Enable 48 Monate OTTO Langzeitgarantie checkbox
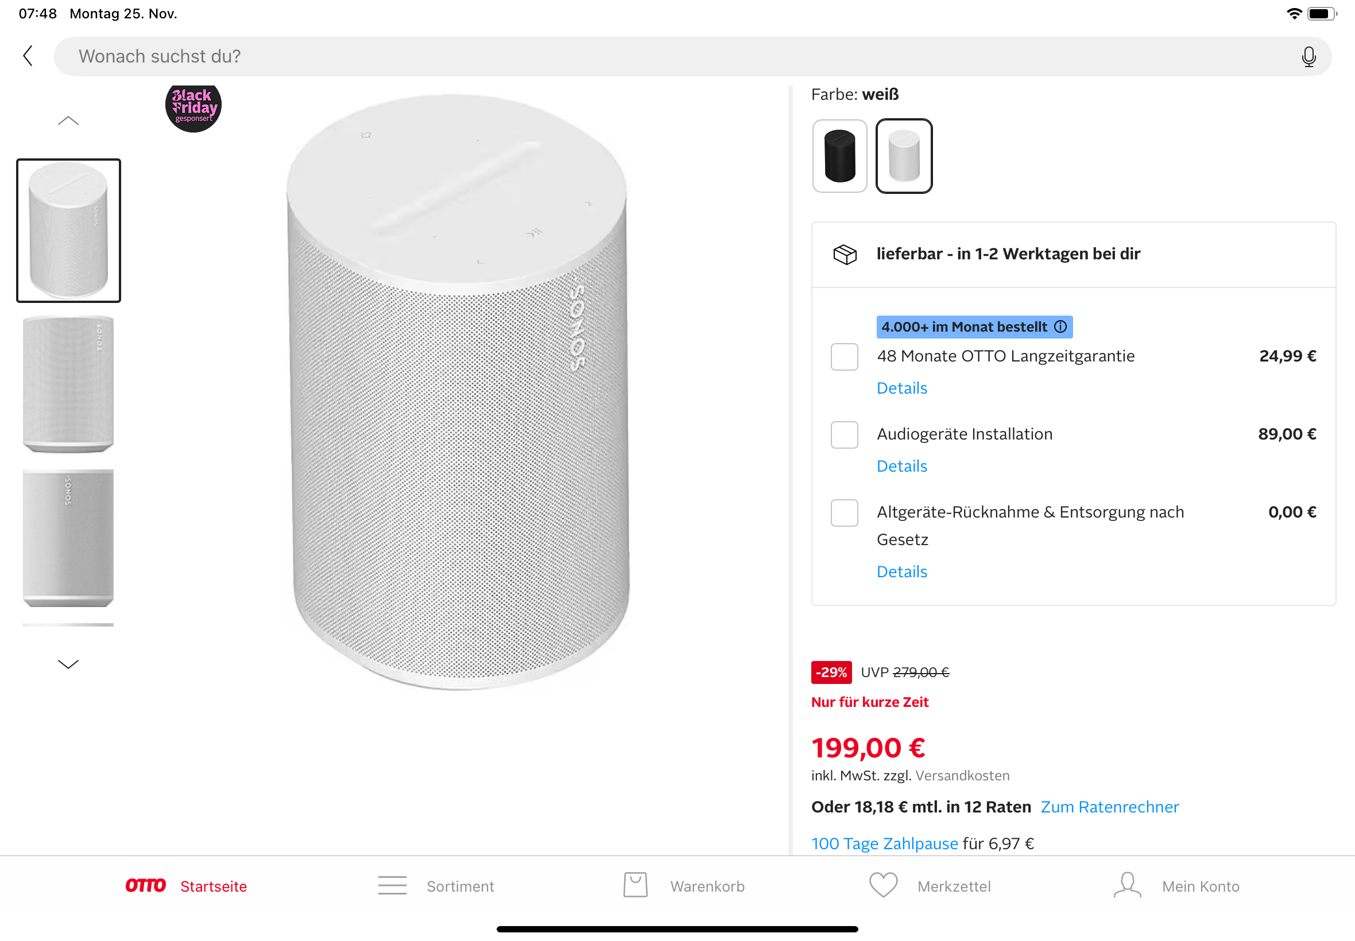Viewport: 1355px width, 941px height. tap(844, 357)
